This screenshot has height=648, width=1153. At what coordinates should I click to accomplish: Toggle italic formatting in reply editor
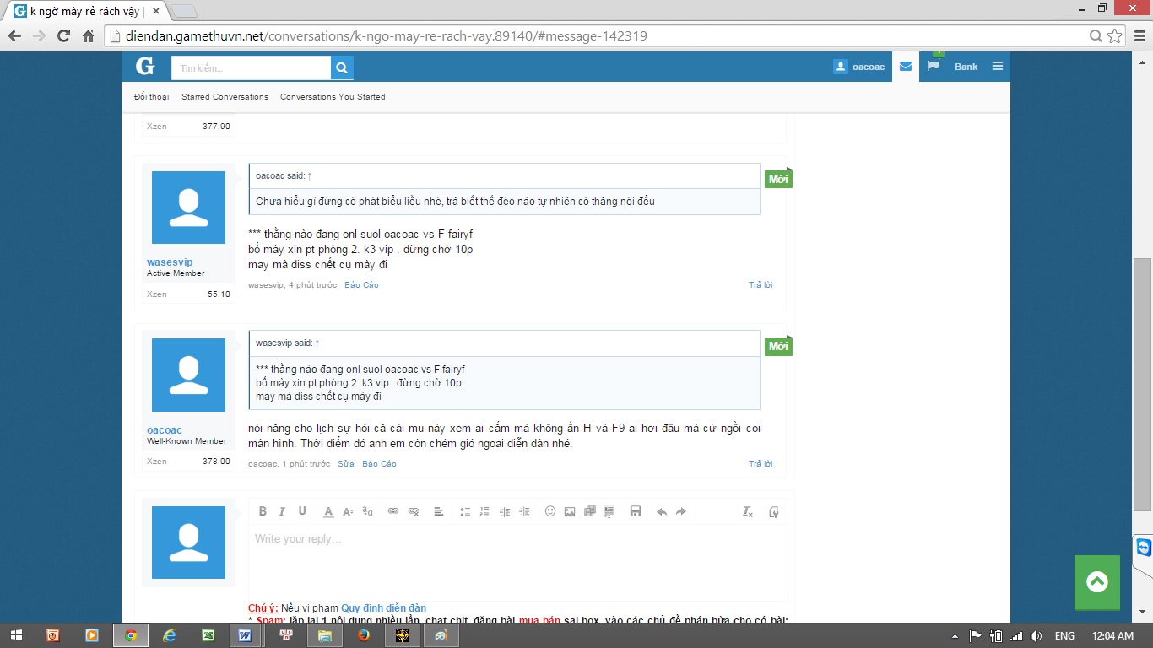[x=282, y=511]
